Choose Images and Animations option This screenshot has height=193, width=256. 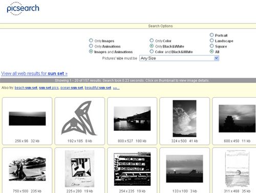91,51
